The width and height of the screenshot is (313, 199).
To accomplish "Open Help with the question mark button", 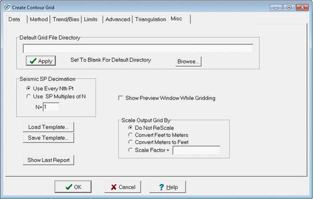I will [x=168, y=187].
